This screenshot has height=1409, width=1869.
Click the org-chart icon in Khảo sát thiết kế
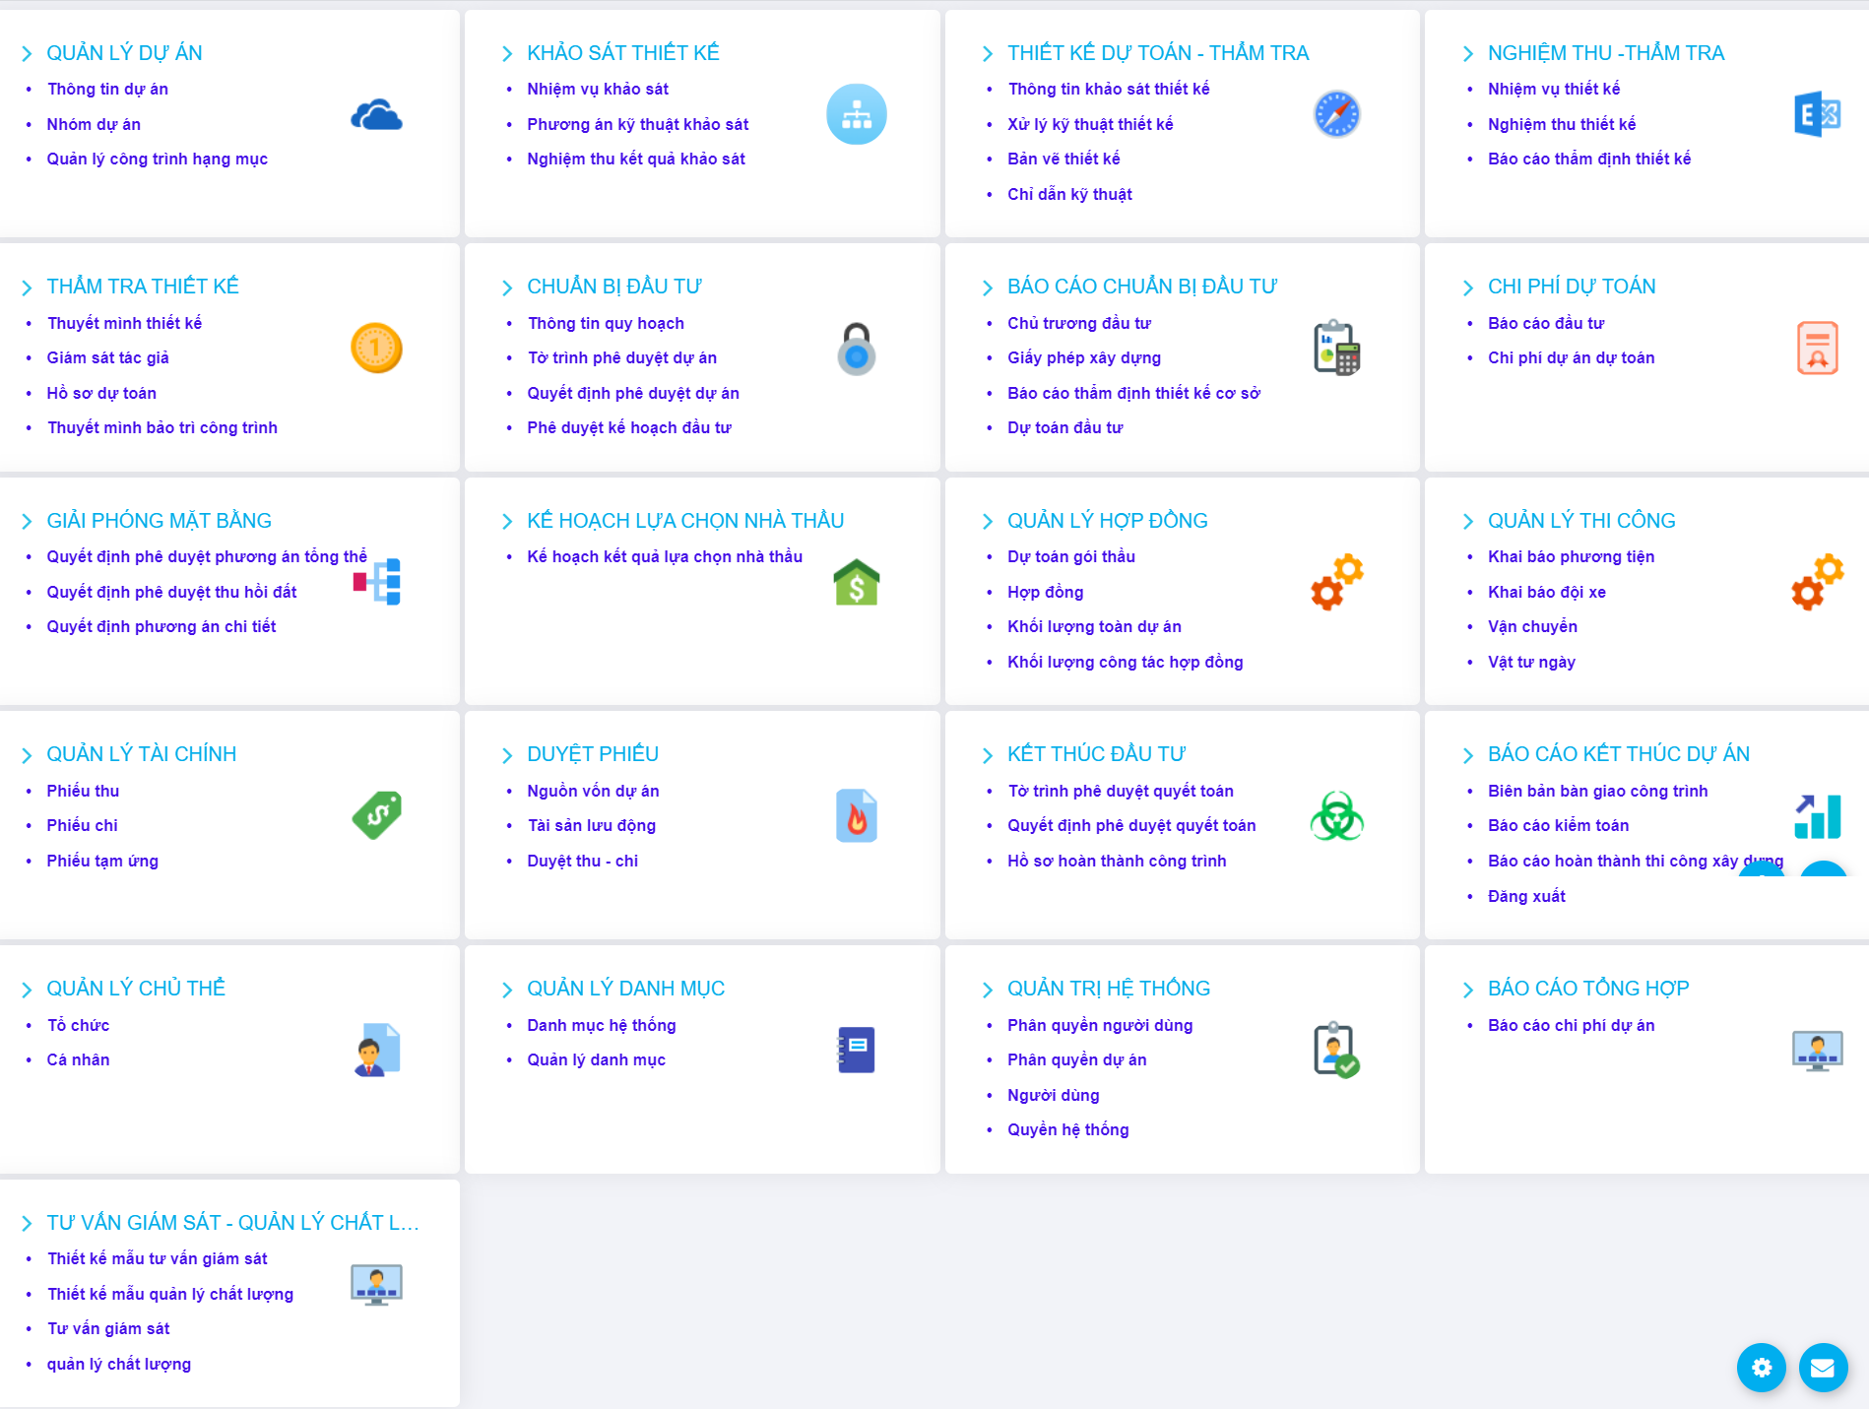(856, 114)
